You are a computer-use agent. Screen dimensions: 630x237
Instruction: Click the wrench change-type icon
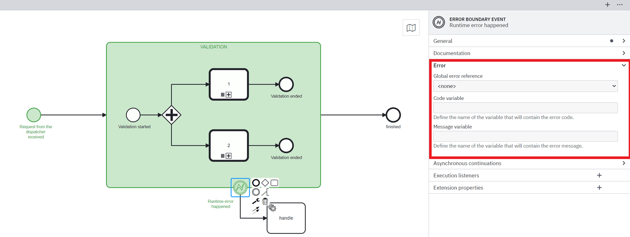(256, 201)
